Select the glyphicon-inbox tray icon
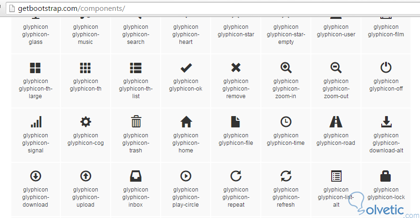 pyautogui.click(x=136, y=176)
